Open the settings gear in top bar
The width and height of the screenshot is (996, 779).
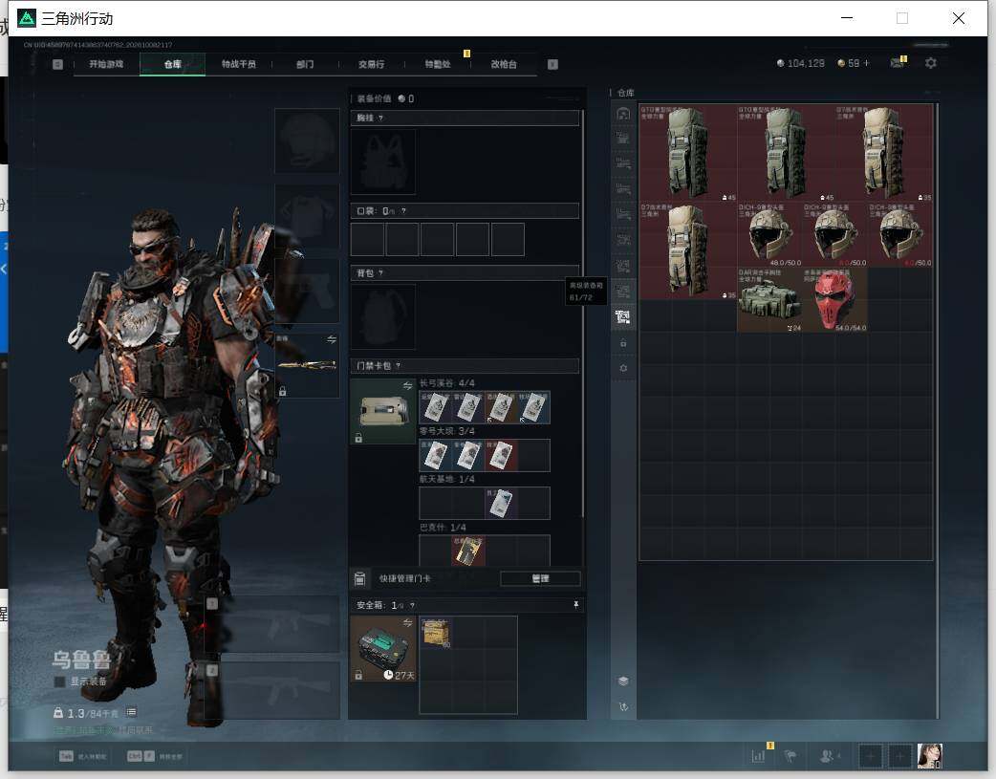pyautogui.click(x=931, y=63)
